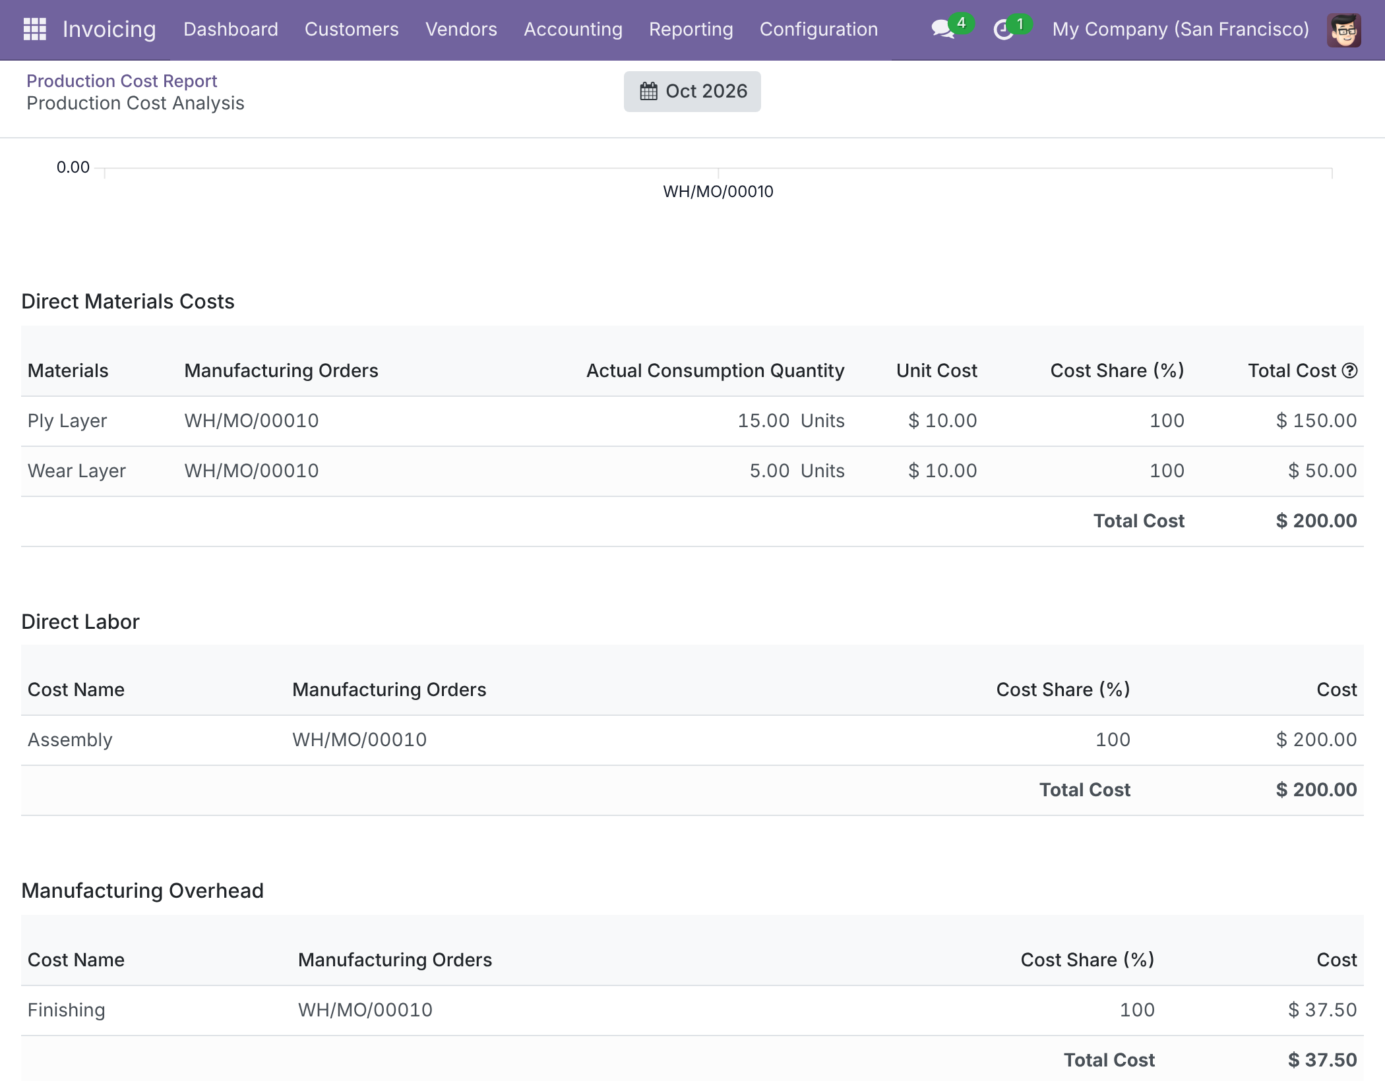Click the Actual Consumption Quantity column header
This screenshot has width=1385, height=1081.
coord(716,370)
